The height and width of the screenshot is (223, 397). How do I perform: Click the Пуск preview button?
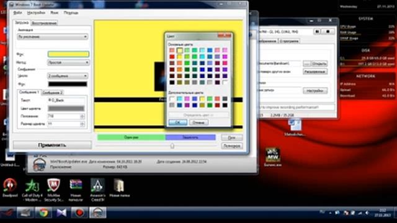coord(231,138)
